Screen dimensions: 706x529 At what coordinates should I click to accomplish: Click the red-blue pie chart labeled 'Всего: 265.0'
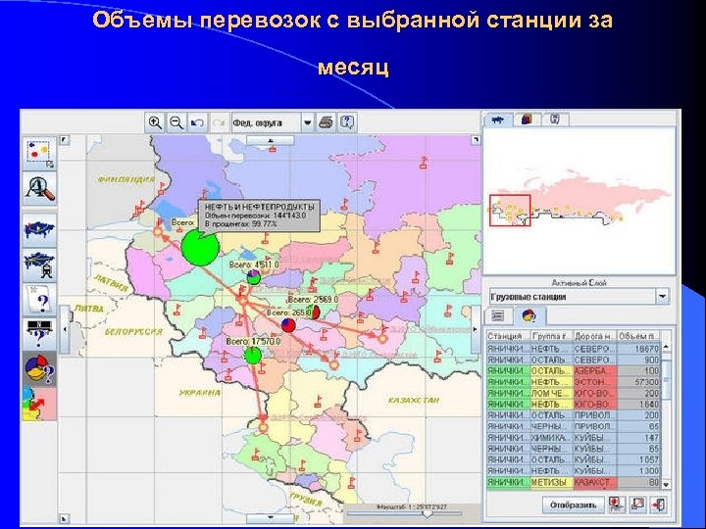pyautogui.click(x=288, y=325)
